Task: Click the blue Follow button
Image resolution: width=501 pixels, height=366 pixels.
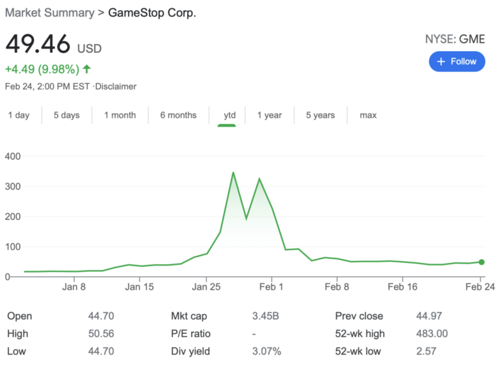Action: coord(457,62)
